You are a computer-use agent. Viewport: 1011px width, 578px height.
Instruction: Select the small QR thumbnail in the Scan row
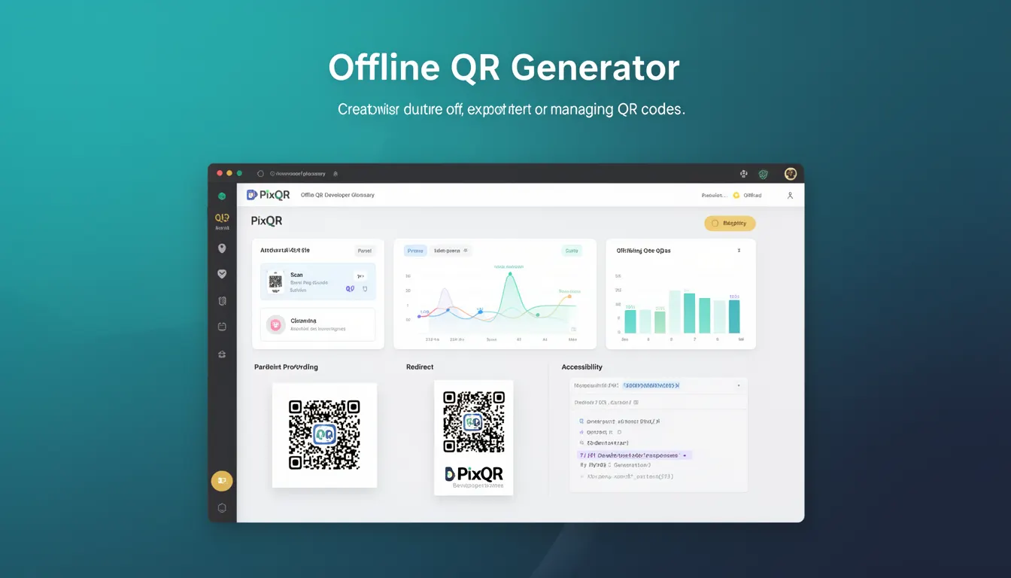[x=275, y=281]
